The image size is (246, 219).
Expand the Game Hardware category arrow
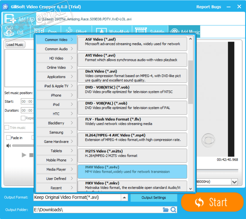point(72,141)
